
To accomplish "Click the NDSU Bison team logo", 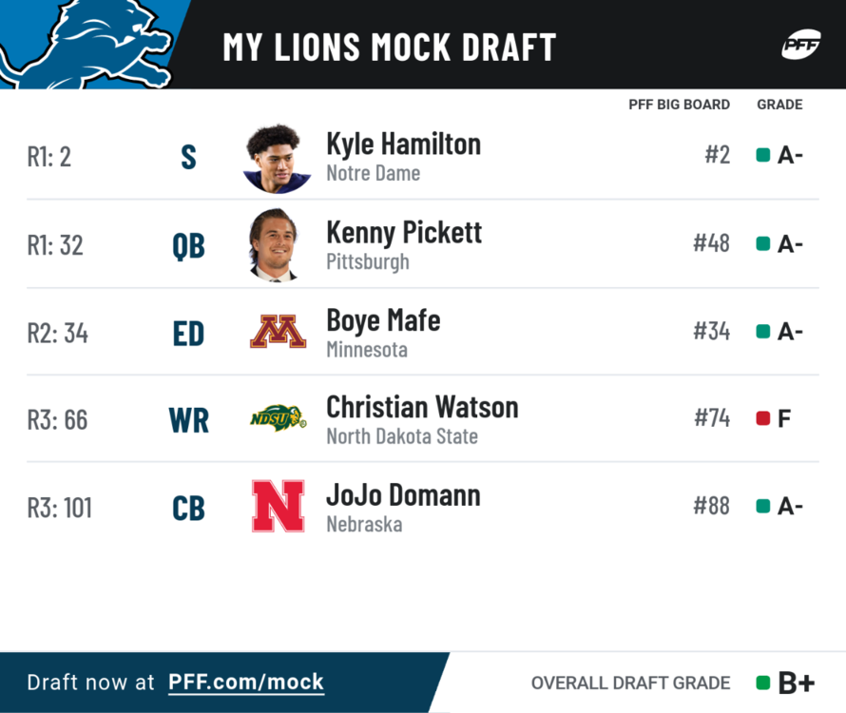I will point(278,418).
